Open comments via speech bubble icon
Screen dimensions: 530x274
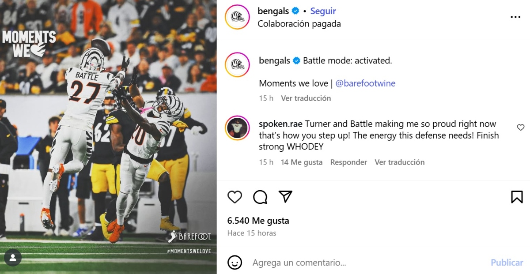(x=260, y=197)
